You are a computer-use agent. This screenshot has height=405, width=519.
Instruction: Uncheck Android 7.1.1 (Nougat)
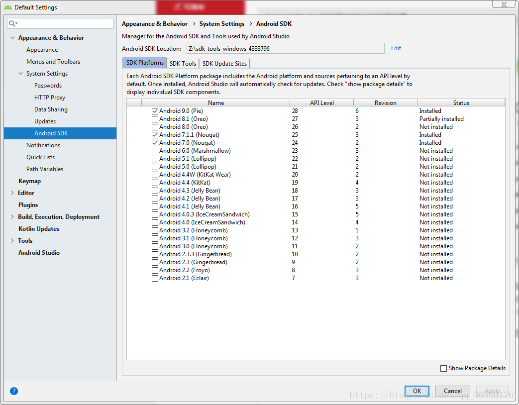tap(155, 135)
